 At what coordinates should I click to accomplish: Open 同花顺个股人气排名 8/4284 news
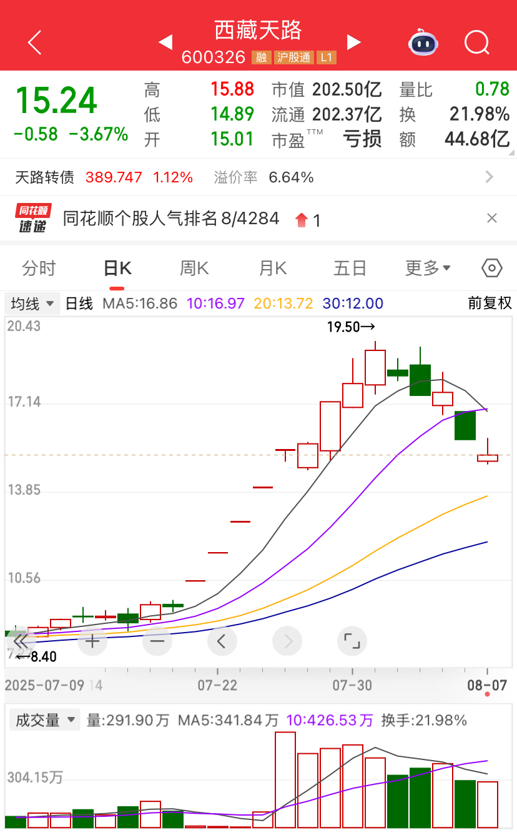171,219
